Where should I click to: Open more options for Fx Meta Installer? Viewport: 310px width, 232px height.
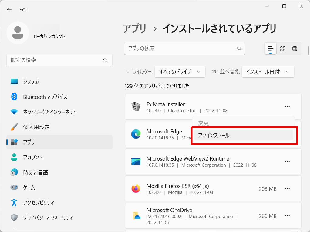[x=287, y=107]
